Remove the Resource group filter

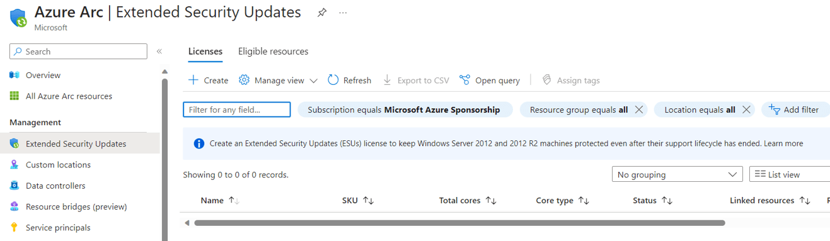coord(638,109)
